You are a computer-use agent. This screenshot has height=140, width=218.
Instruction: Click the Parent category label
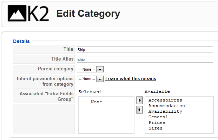(55, 69)
